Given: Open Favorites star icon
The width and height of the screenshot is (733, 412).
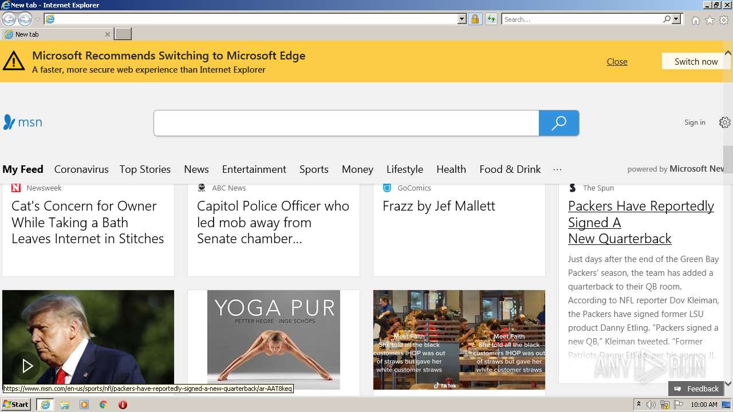Looking at the screenshot, I should coord(710,20).
